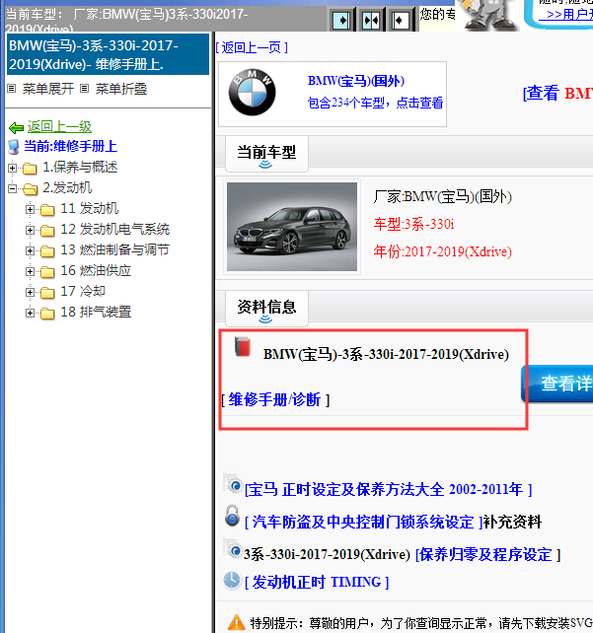Viewport: 593px width, 633px height.
Task: Expand the 16 燃油供应 node
Action: pyautogui.click(x=30, y=271)
